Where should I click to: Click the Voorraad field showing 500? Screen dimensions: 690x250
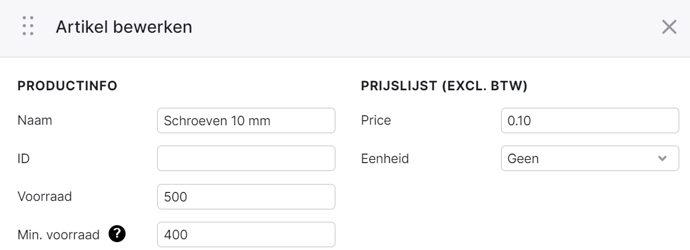coord(246,197)
